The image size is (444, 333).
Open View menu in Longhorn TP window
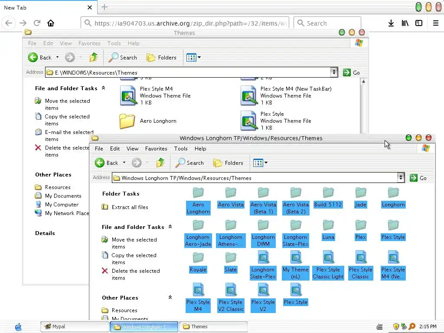(132, 149)
